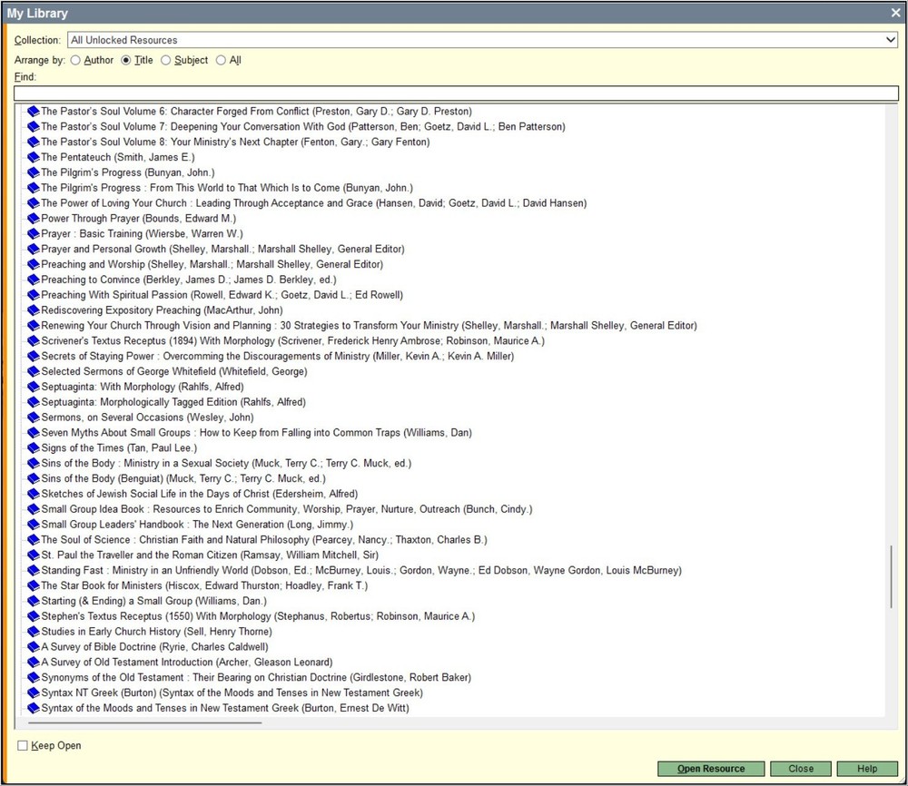Screen dimensions: 908x786
Task: Select The Pilgrim's Progress : From This World title
Action: (x=227, y=188)
